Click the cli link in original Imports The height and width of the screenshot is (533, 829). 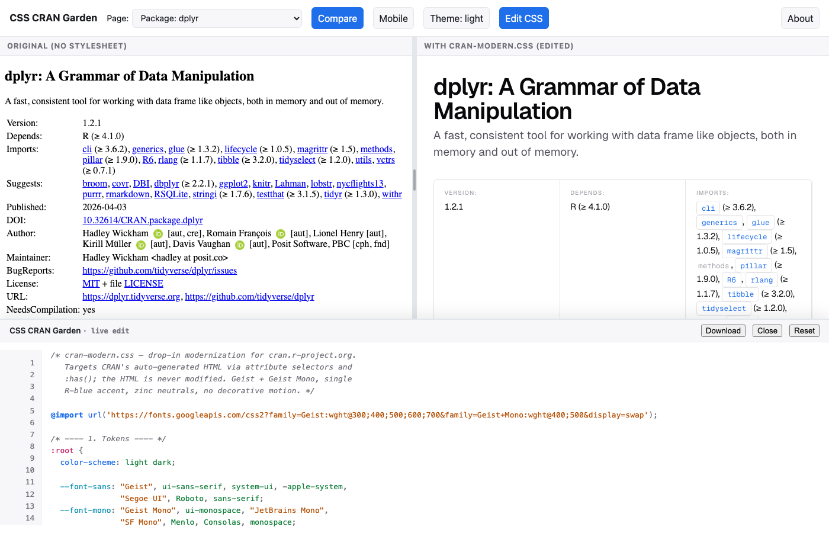point(87,149)
